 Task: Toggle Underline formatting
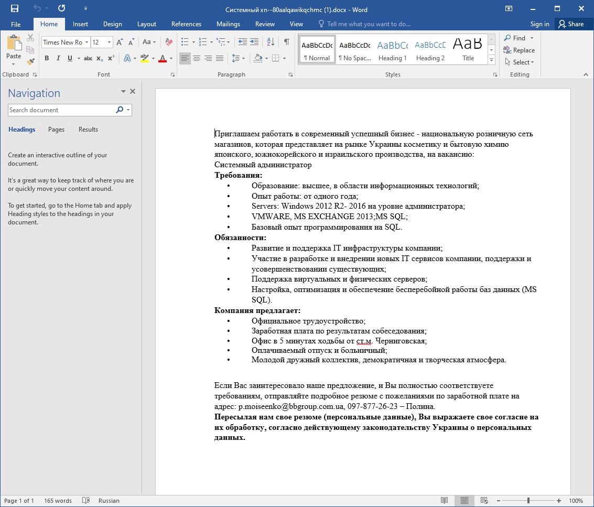(70, 58)
